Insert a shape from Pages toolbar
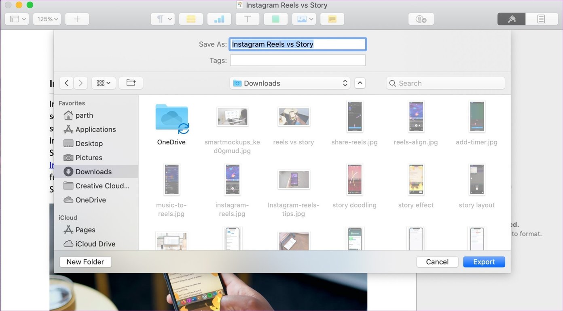 (x=276, y=19)
